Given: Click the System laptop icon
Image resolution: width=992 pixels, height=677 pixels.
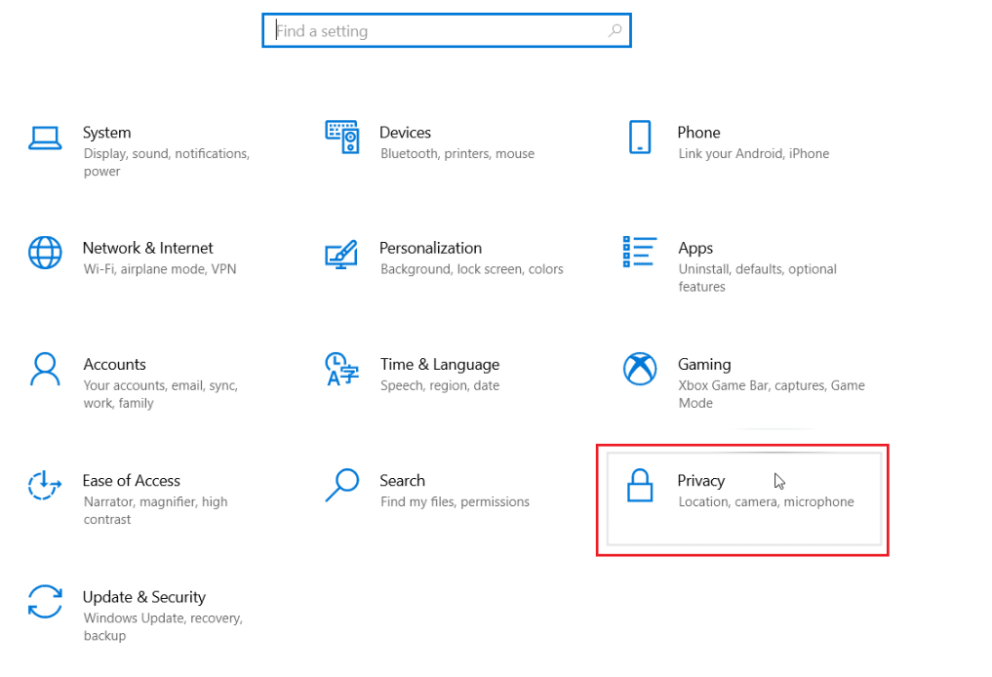Looking at the screenshot, I should pyautogui.click(x=44, y=138).
